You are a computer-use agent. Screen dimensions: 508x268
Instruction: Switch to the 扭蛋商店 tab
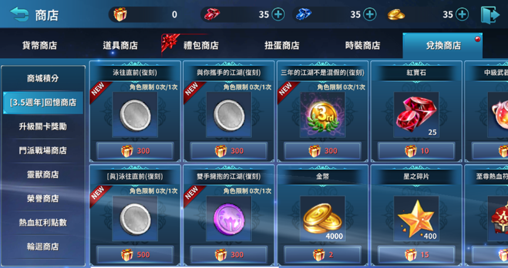[x=282, y=45]
